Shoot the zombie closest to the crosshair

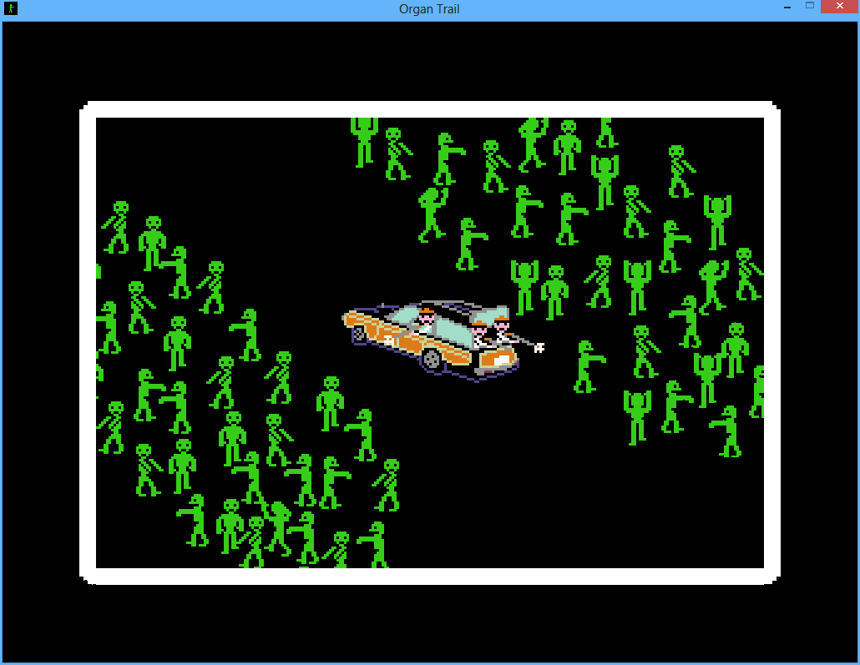click(x=589, y=367)
